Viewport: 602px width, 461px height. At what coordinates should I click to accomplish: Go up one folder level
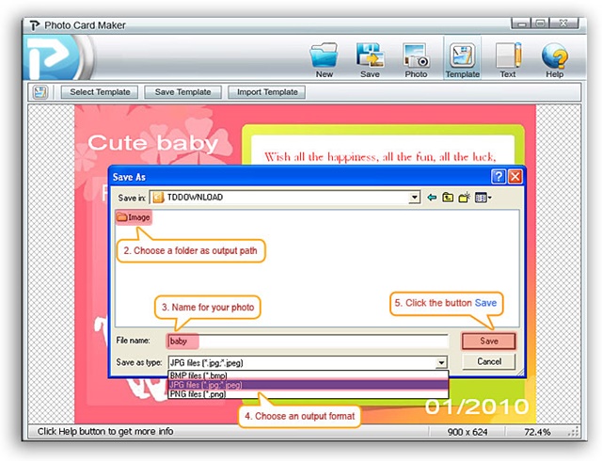pos(449,198)
